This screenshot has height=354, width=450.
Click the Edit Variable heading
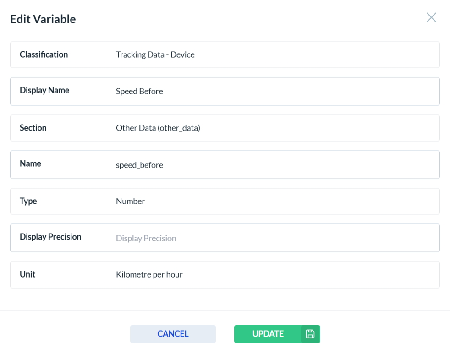pyautogui.click(x=43, y=19)
